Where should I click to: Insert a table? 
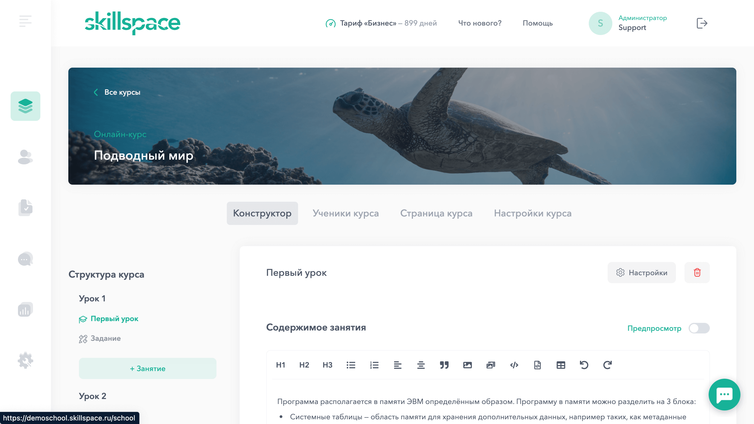pyautogui.click(x=561, y=365)
